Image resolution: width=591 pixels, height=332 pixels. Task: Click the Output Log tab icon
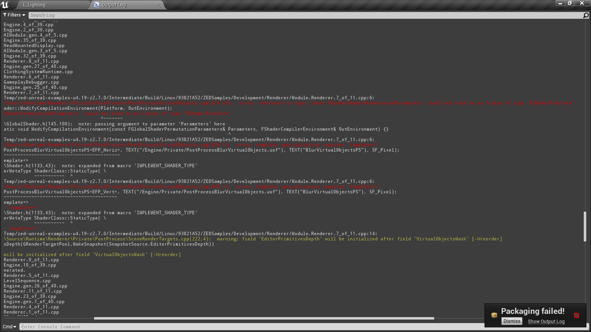pyautogui.click(x=96, y=5)
